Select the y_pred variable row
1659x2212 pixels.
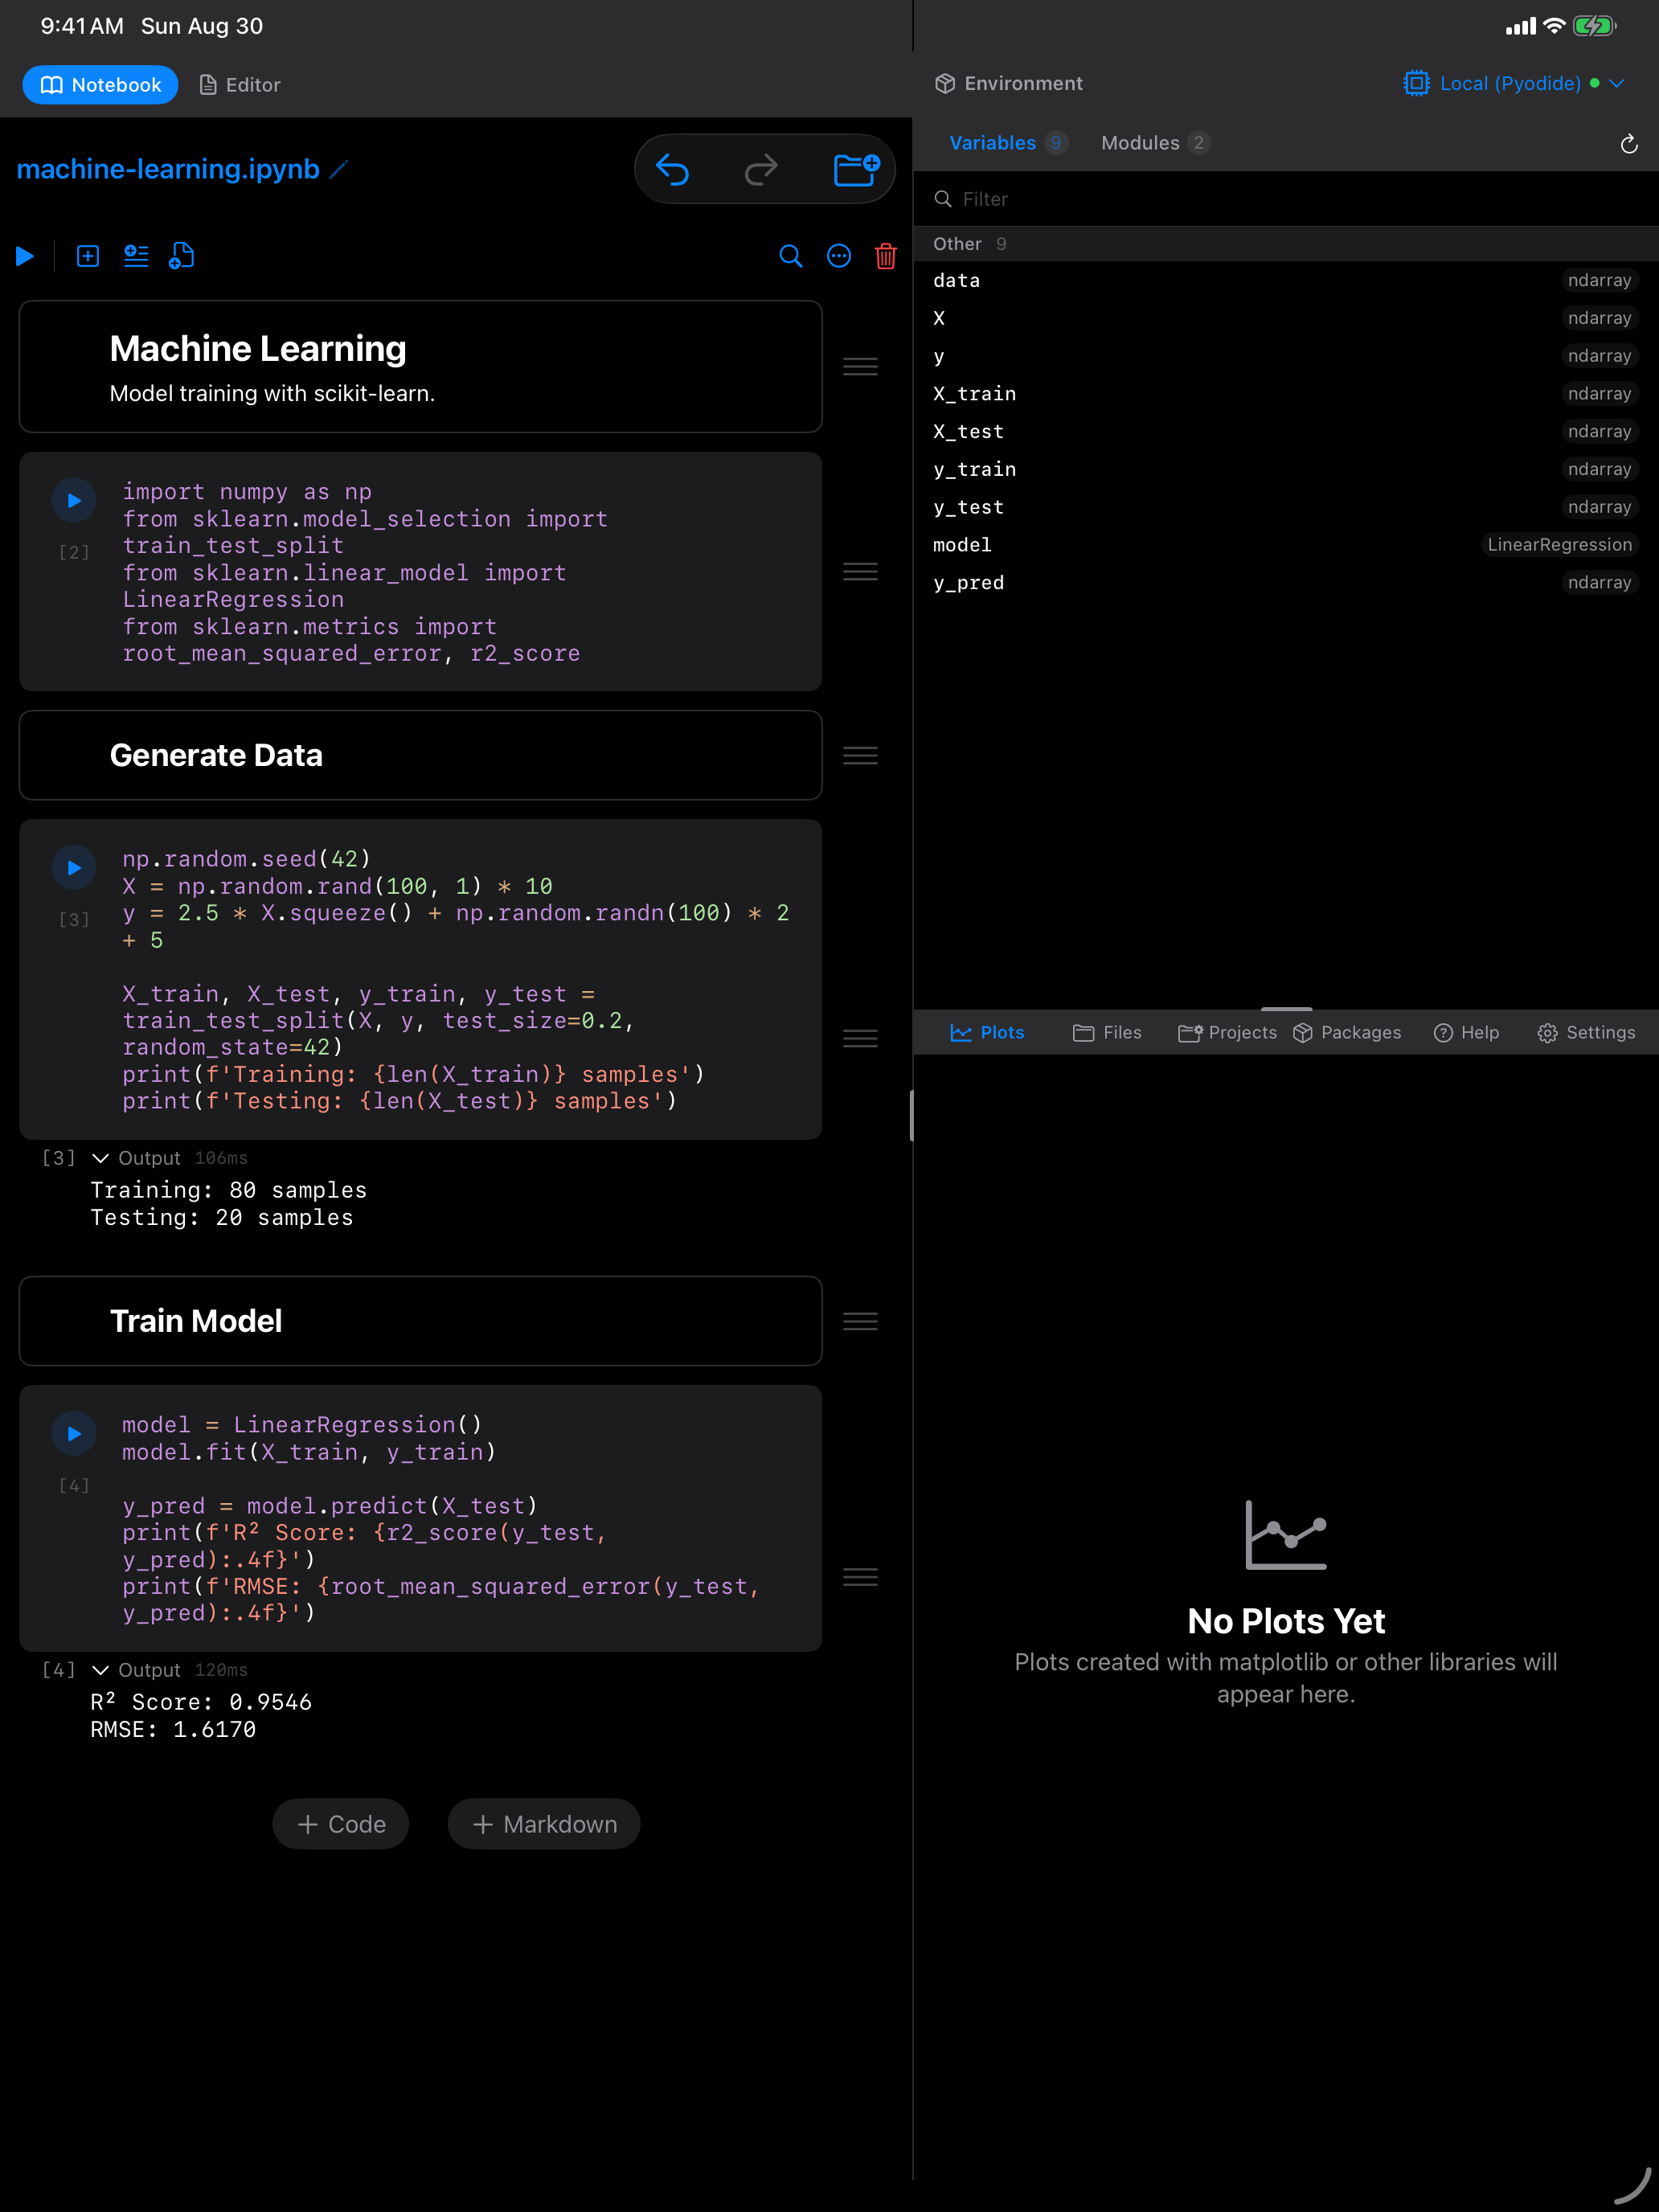(x=1286, y=583)
